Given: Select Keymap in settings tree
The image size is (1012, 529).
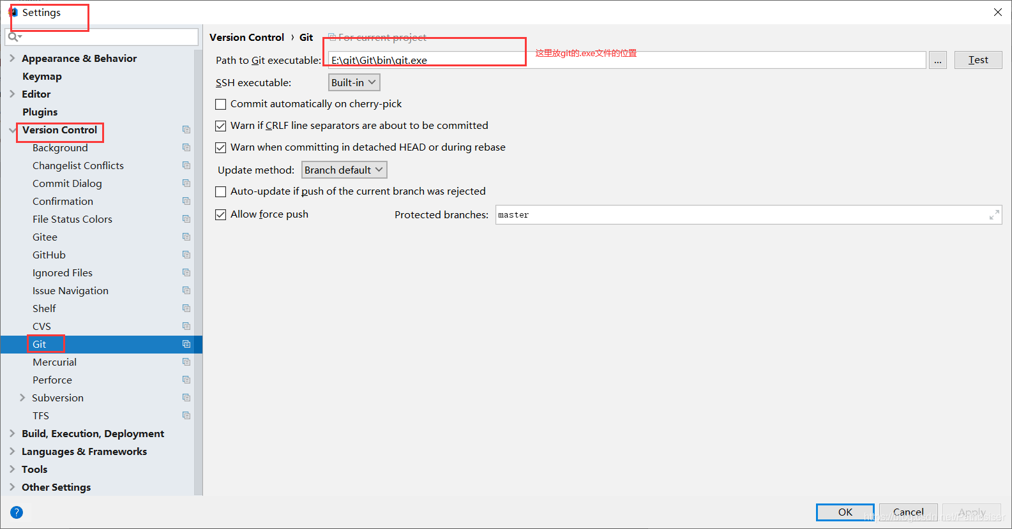Looking at the screenshot, I should click(42, 76).
